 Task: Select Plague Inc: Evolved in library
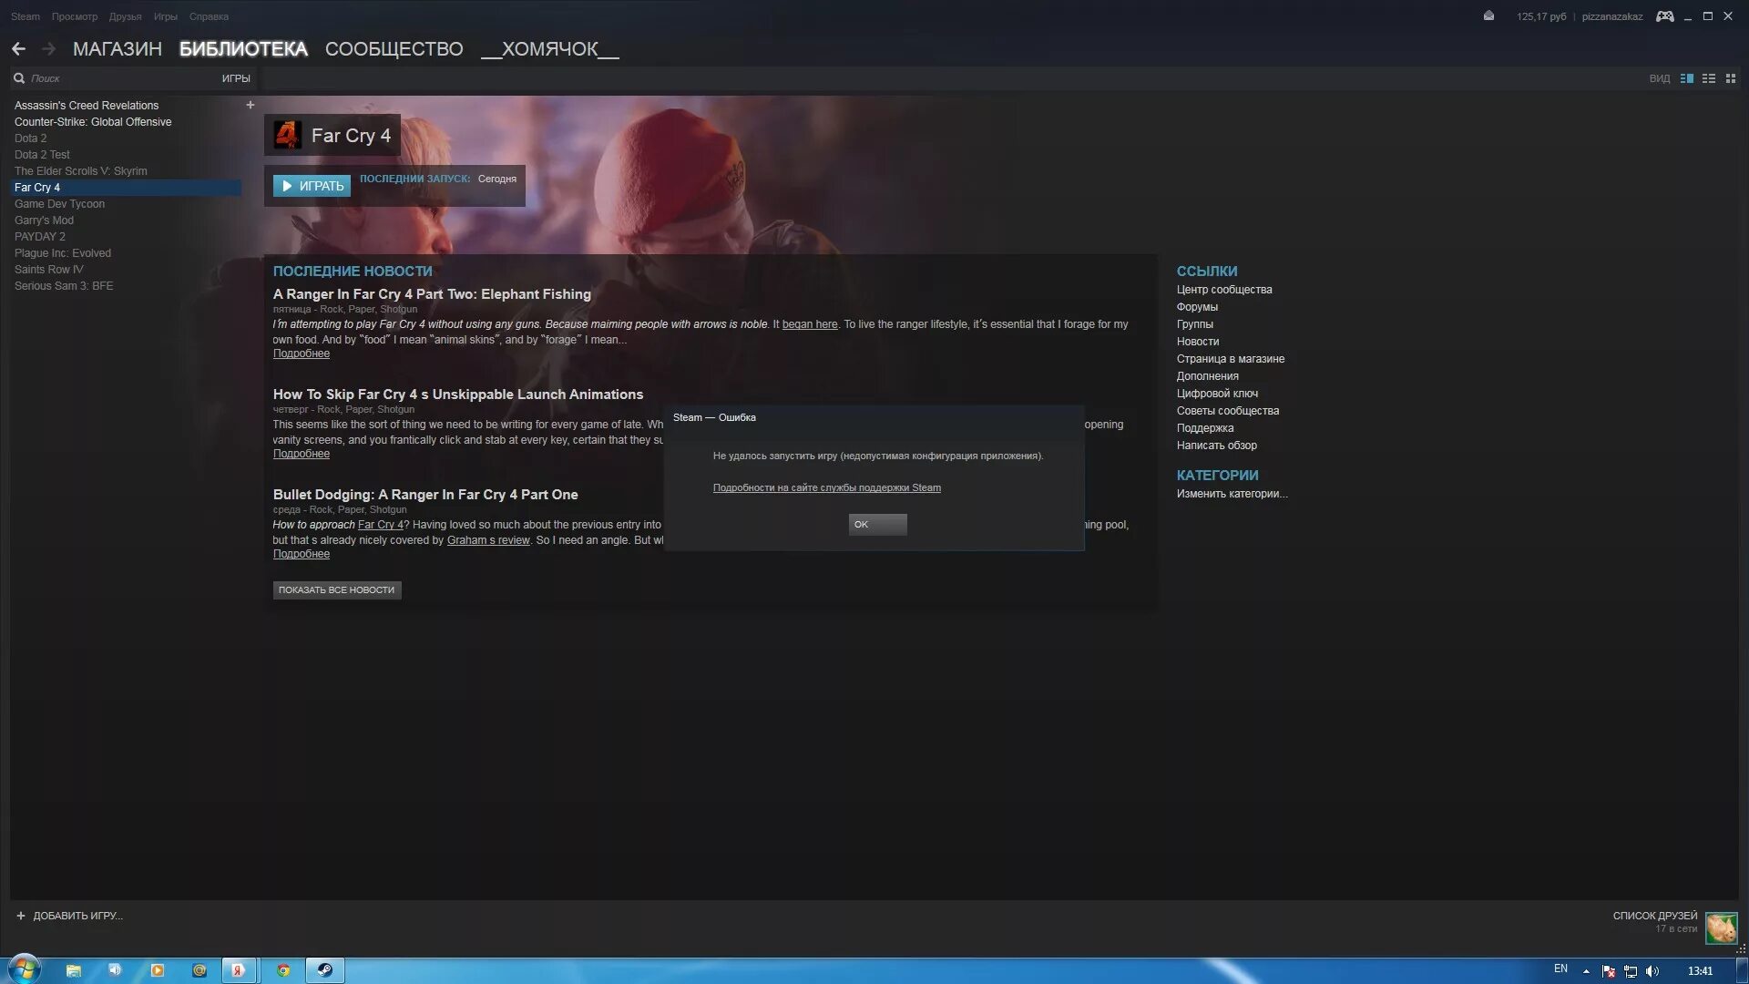63,253
